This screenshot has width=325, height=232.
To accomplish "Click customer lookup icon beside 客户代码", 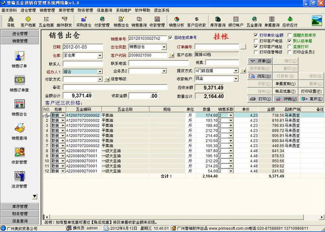I will tap(171, 55).
